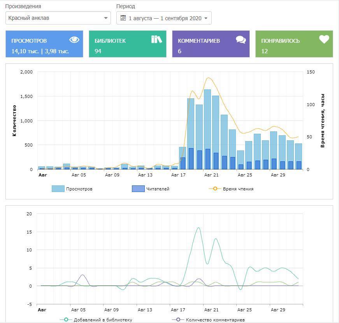The height and width of the screenshot is (323, 339).
Task: Toggle Просмотров series via legend label
Action: pos(79,189)
